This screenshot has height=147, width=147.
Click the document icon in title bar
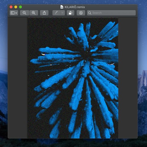(x=62, y=7)
